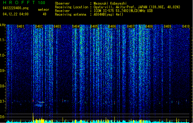Click the Receiving antenna label
The height and width of the screenshot is (123, 193).
pos(71,14)
